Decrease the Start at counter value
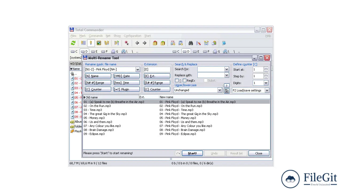This screenshot has height=192, width=342. [266, 71]
